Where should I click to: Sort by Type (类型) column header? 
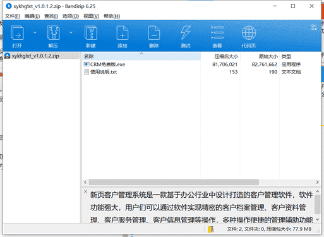300,56
